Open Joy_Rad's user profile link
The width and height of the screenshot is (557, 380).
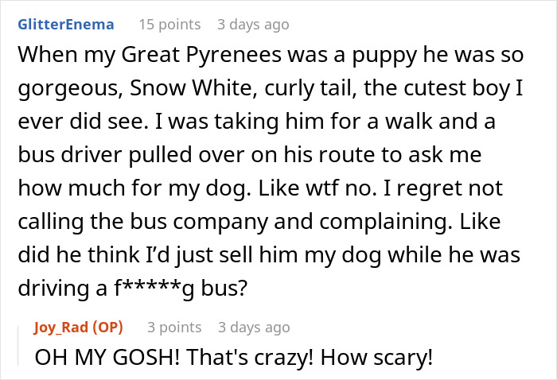(x=64, y=327)
